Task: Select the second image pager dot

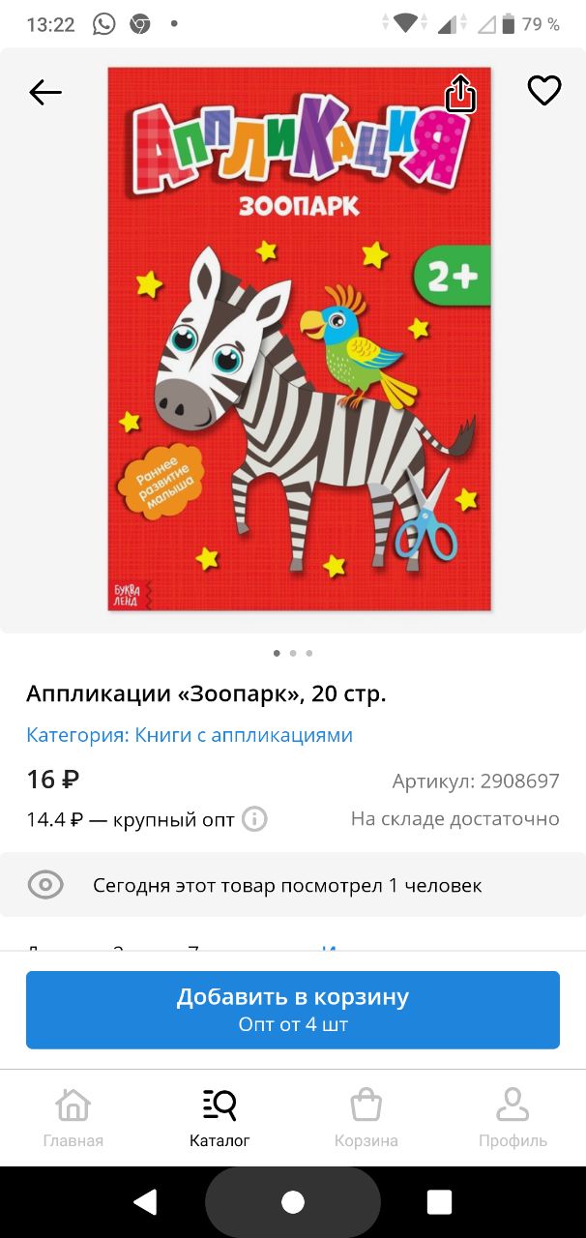Action: [293, 653]
